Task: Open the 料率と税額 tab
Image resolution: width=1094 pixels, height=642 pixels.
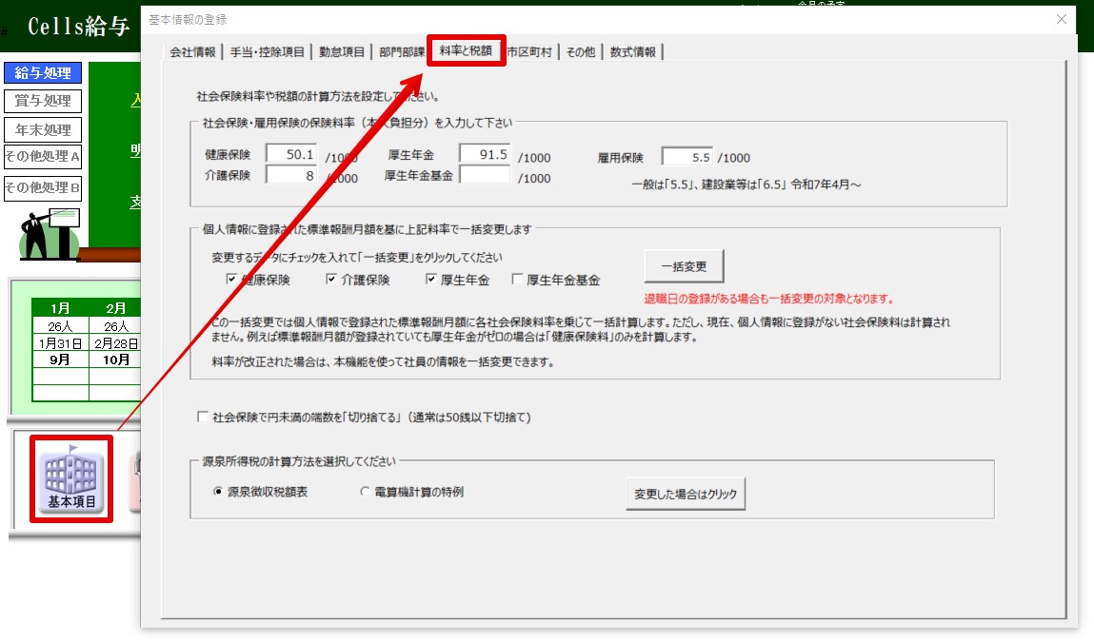Action: [x=466, y=51]
